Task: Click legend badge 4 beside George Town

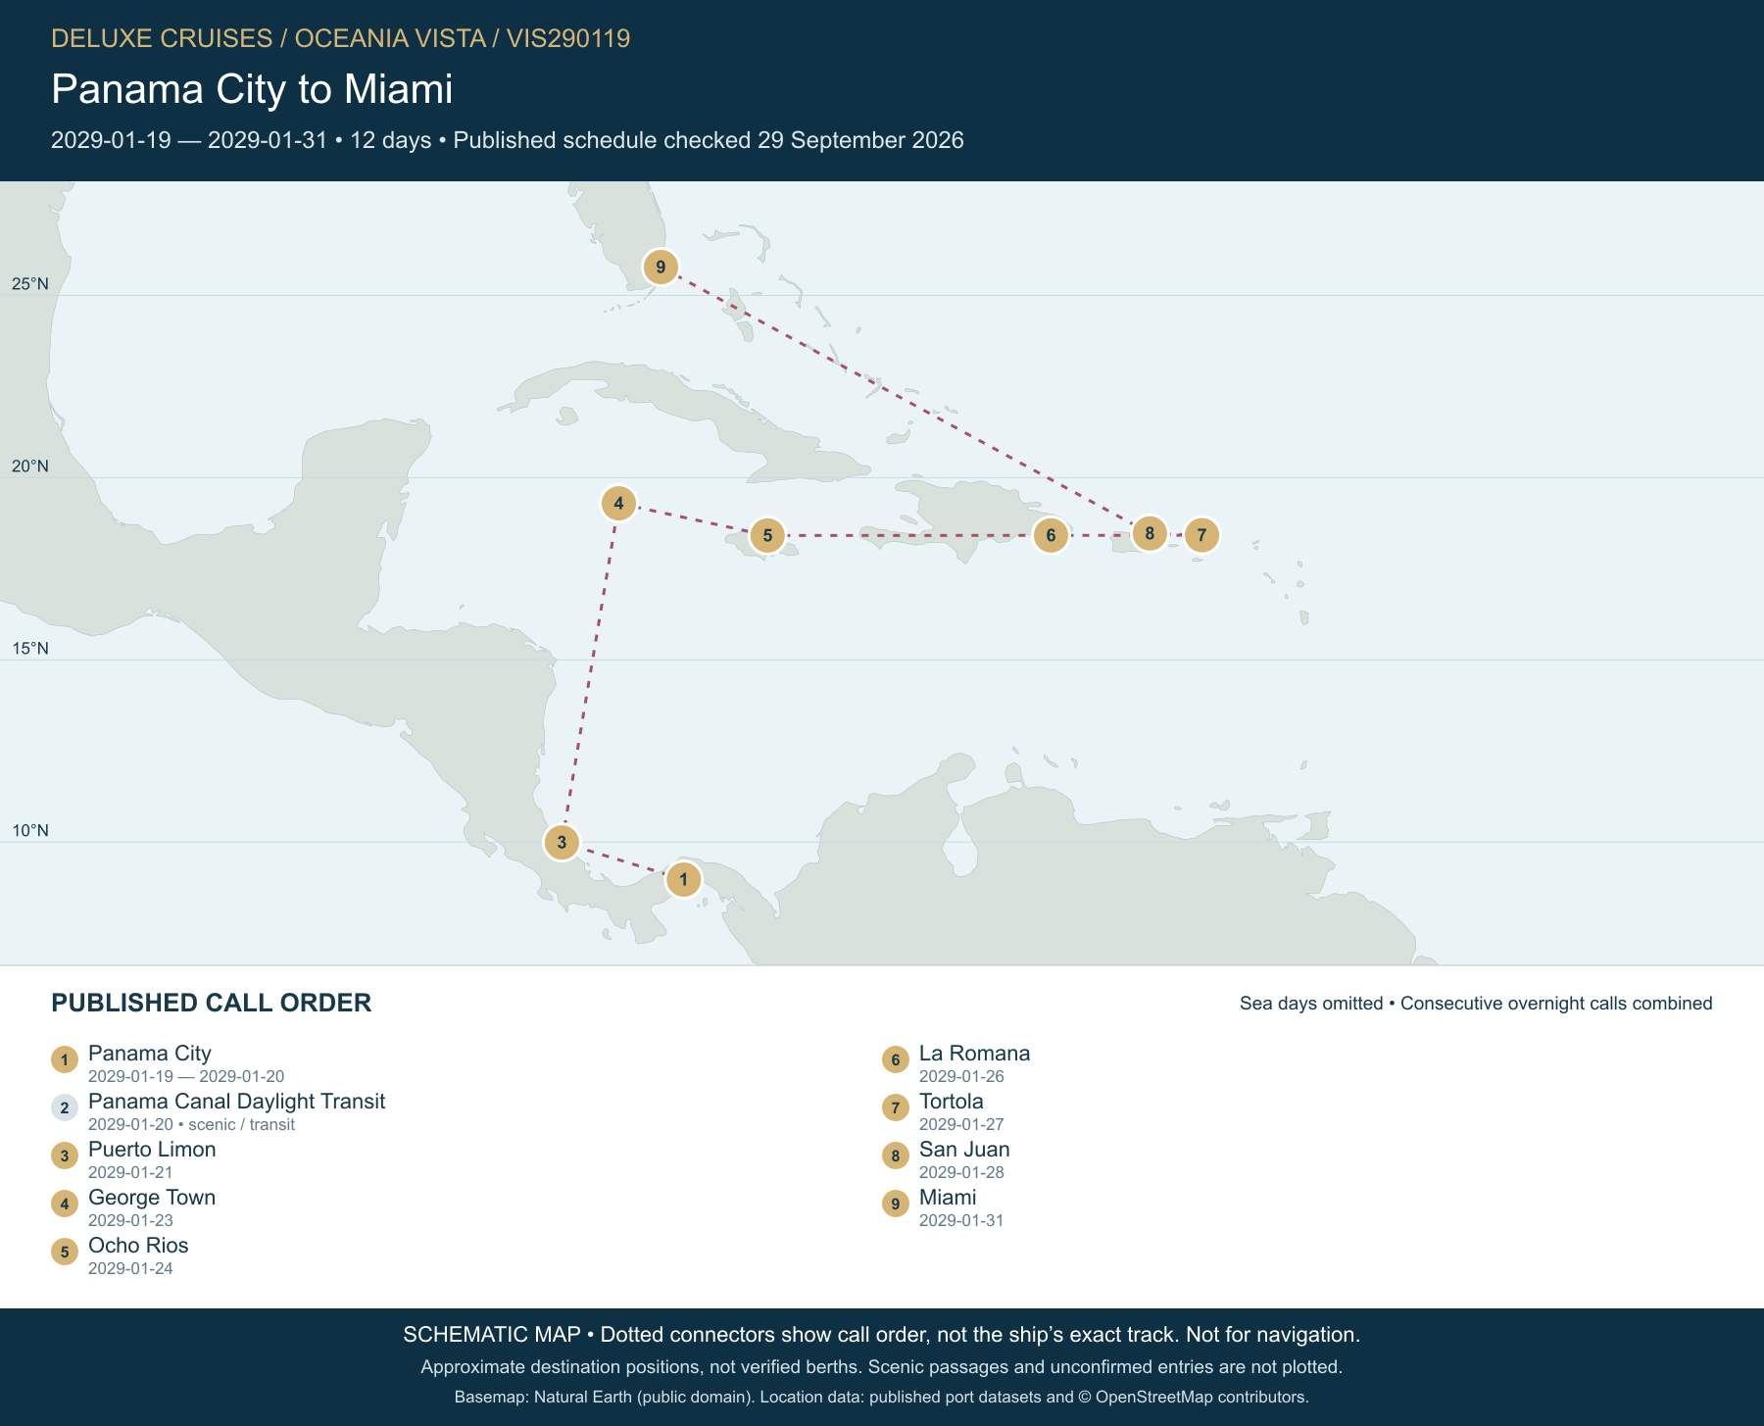Action: [x=65, y=1204]
